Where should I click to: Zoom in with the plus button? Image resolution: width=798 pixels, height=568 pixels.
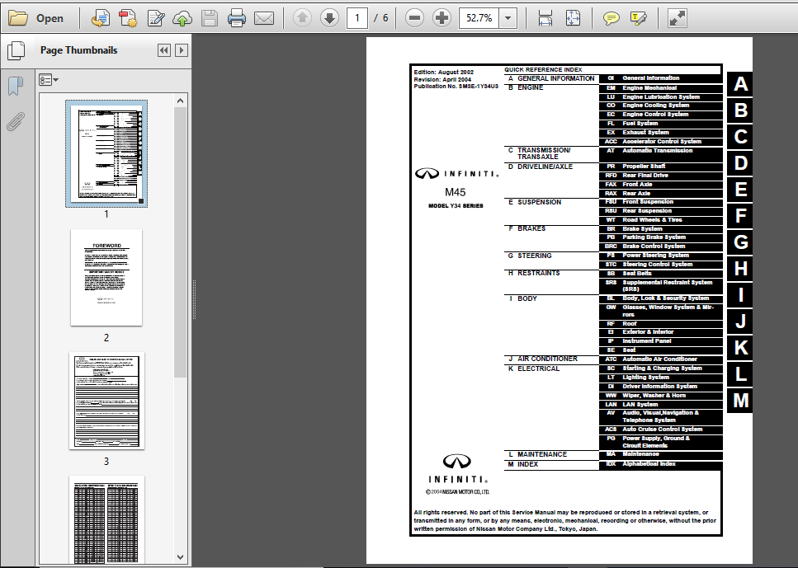441,18
